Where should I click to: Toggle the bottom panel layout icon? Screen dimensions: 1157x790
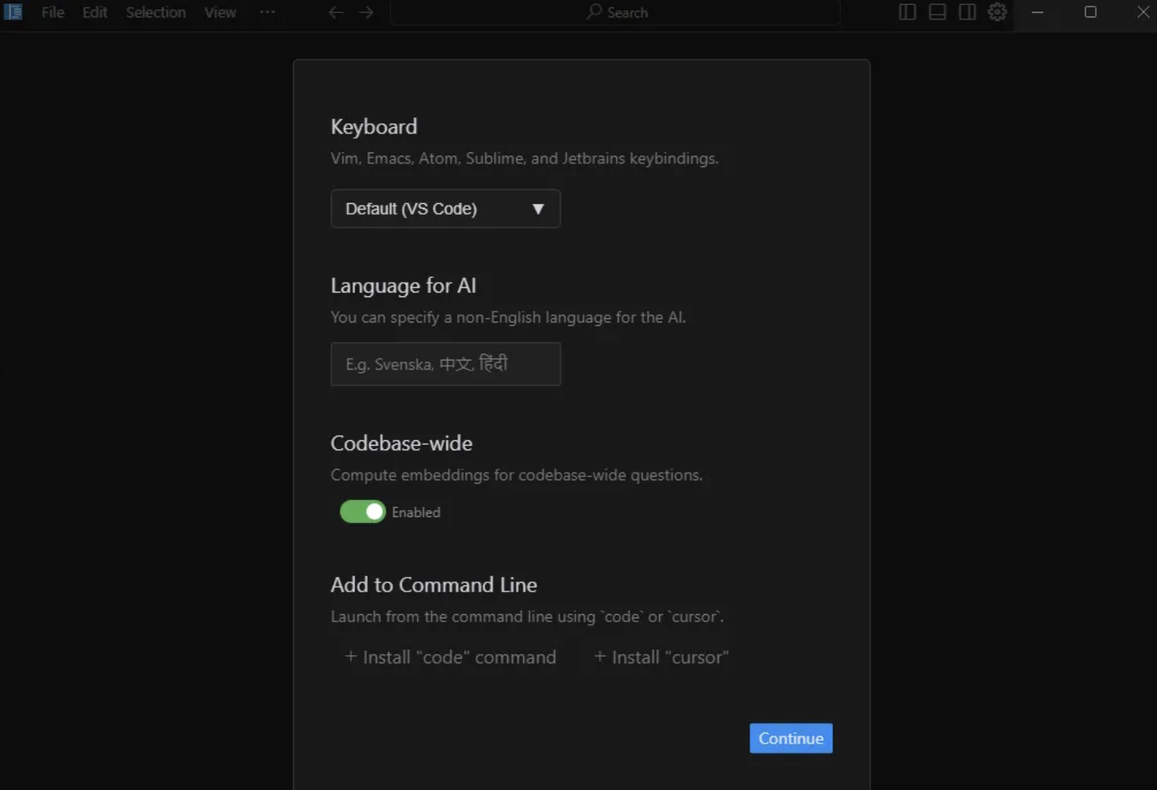coord(937,12)
